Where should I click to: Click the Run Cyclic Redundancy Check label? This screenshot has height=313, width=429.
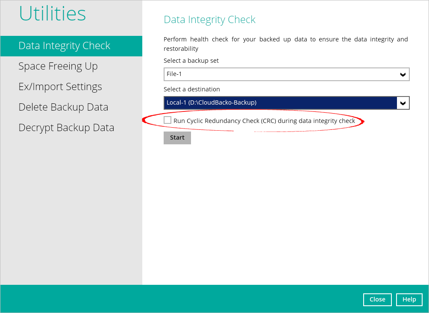click(x=264, y=121)
